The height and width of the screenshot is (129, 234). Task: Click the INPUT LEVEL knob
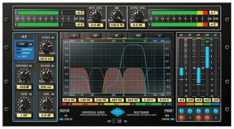(x=95, y=16)
